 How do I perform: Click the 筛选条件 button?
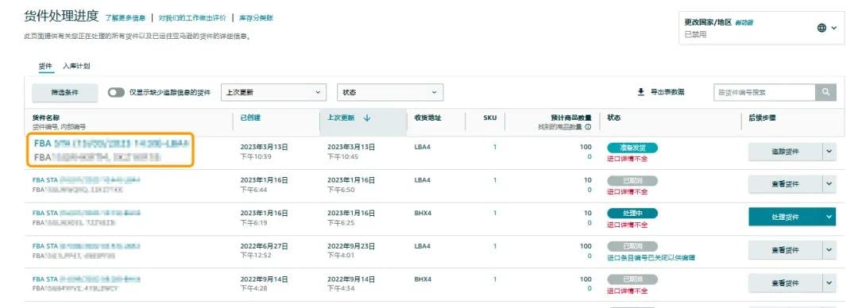65,92
